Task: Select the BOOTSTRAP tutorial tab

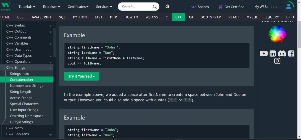Action: click(x=211, y=17)
